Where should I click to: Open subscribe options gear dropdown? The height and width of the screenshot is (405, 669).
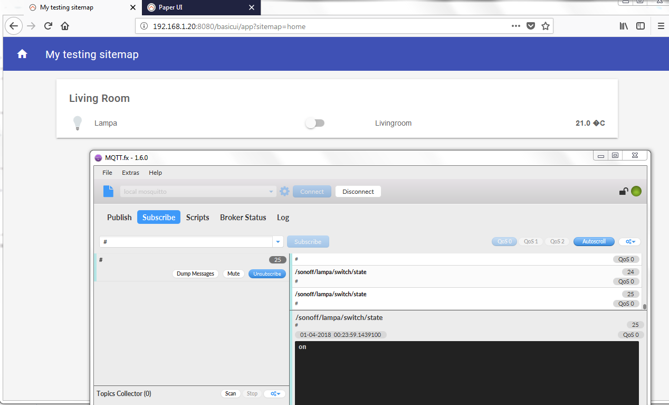629,242
